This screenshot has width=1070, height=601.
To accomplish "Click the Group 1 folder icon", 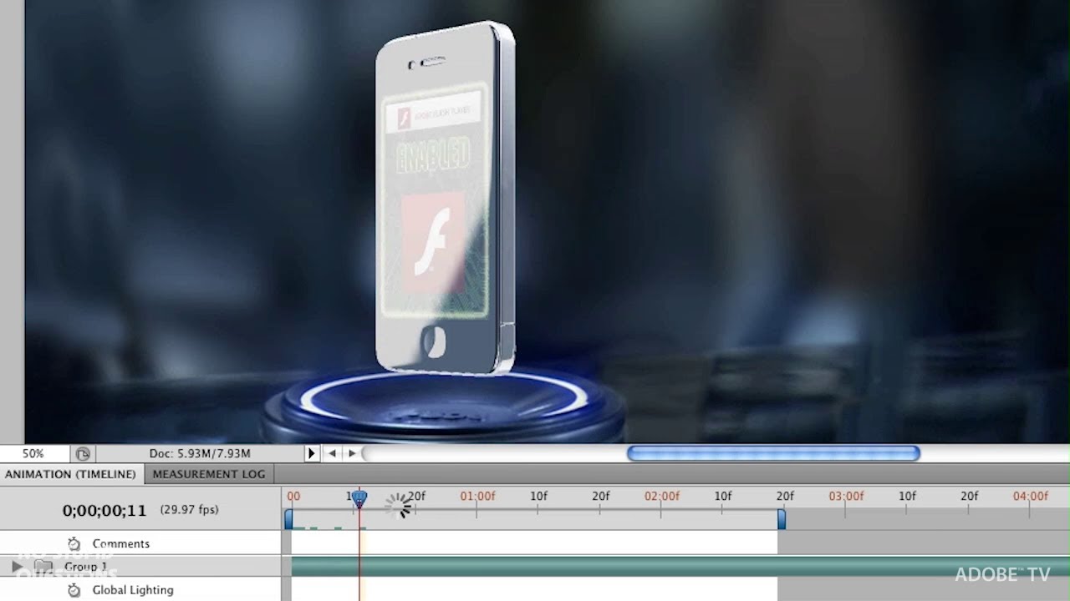I will [x=43, y=567].
